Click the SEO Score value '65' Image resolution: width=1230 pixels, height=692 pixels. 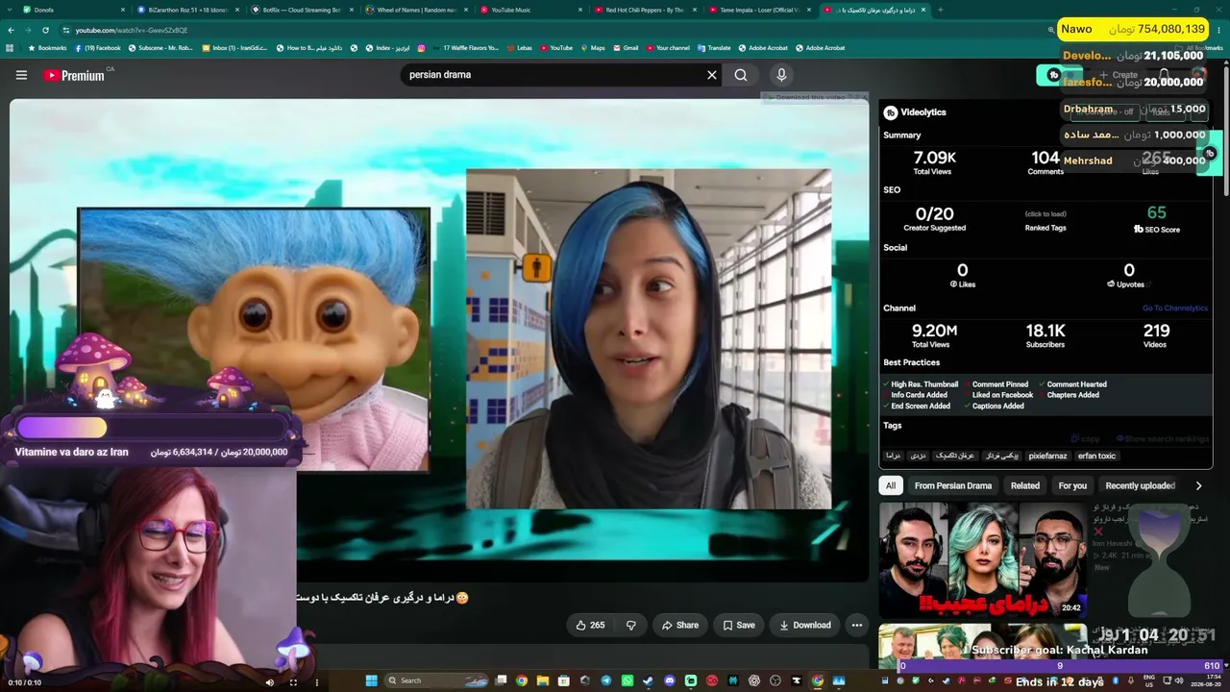(x=1156, y=213)
